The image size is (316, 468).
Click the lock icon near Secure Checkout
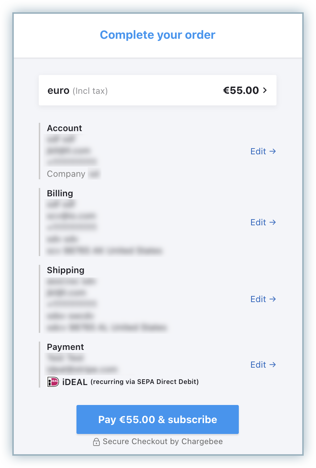coord(96,442)
